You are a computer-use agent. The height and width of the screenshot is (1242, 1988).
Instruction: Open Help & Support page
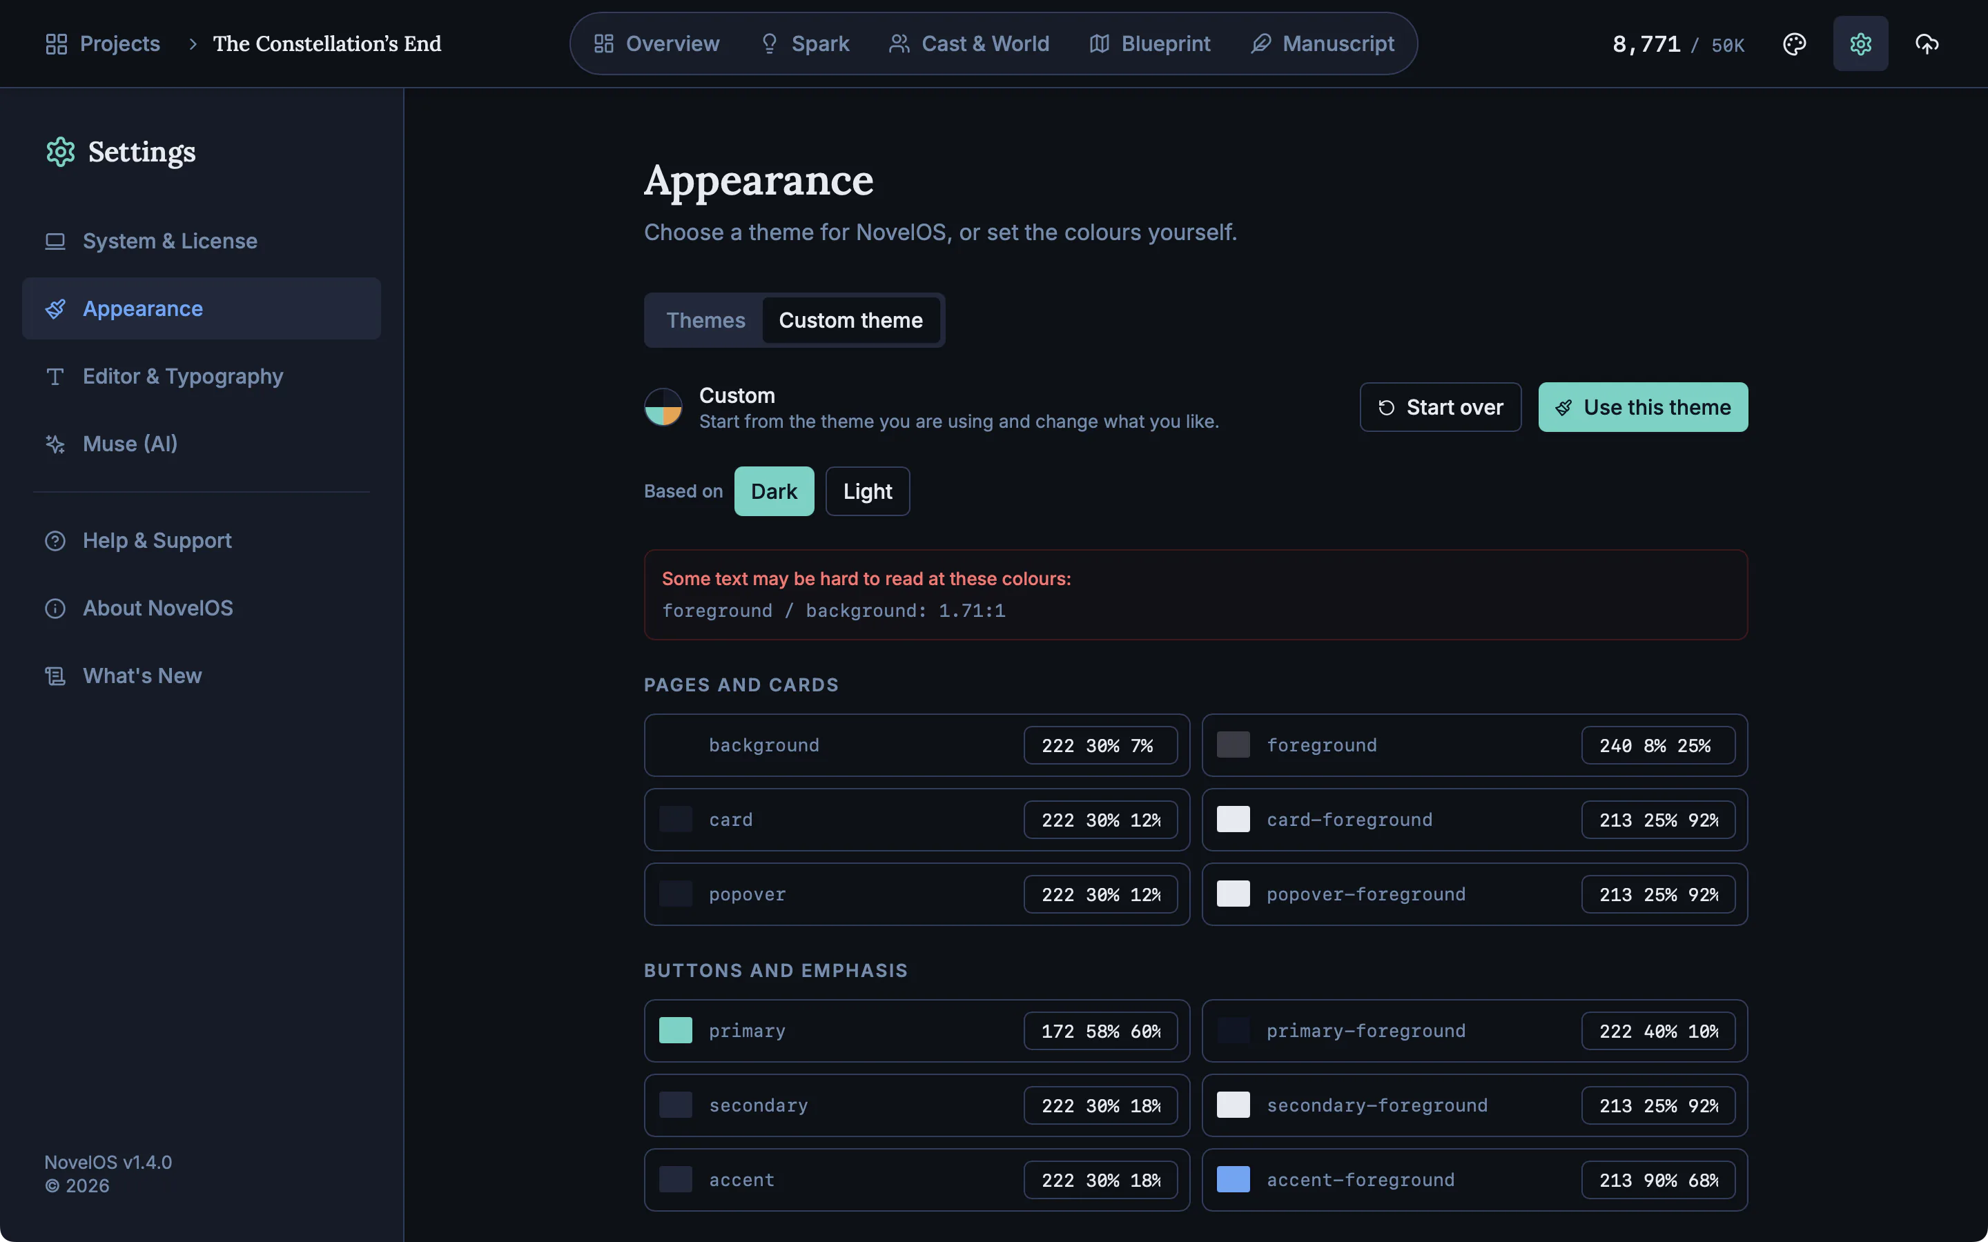click(202, 540)
